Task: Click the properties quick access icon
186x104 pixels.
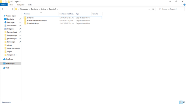Action: tap(6, 1)
